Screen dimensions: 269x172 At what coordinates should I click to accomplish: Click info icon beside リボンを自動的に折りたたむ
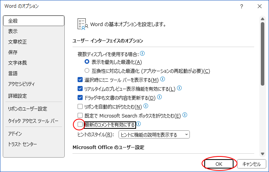coord(146,106)
